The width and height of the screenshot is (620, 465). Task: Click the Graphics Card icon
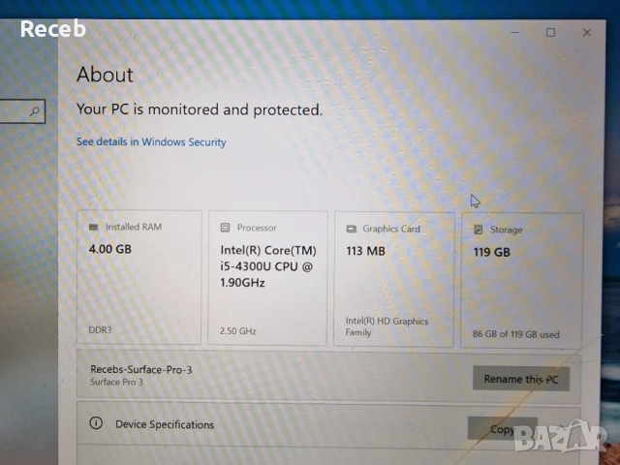[x=351, y=229]
